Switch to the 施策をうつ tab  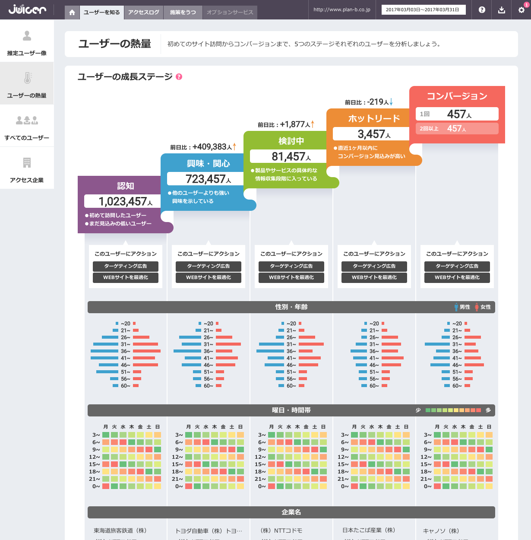[183, 13]
